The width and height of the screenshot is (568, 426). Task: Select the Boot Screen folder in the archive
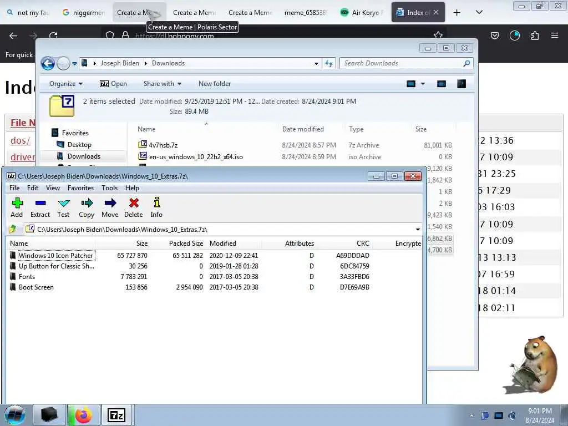pos(36,287)
